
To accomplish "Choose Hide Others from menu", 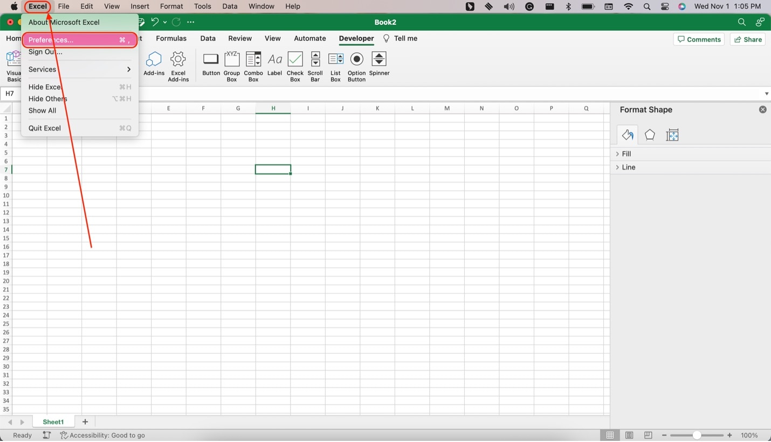I will [80, 99].
